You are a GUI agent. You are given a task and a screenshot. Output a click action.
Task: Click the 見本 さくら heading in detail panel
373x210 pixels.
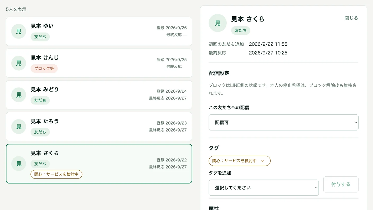pyautogui.click(x=248, y=19)
